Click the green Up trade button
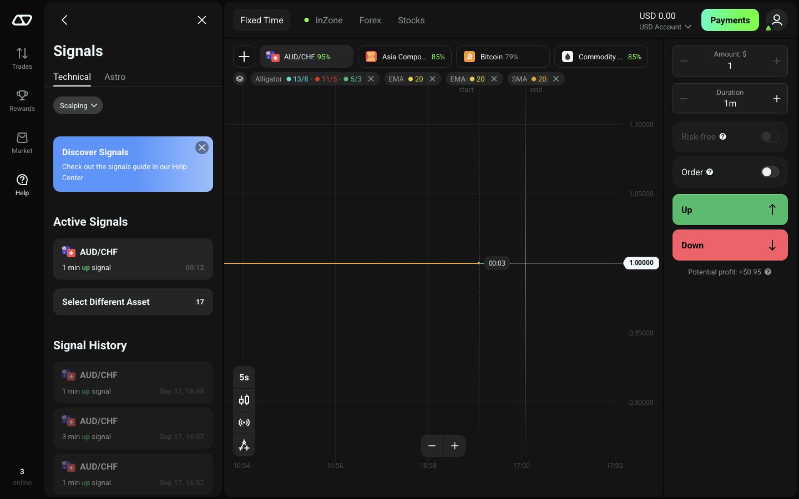Image resolution: width=799 pixels, height=499 pixels. tap(730, 210)
